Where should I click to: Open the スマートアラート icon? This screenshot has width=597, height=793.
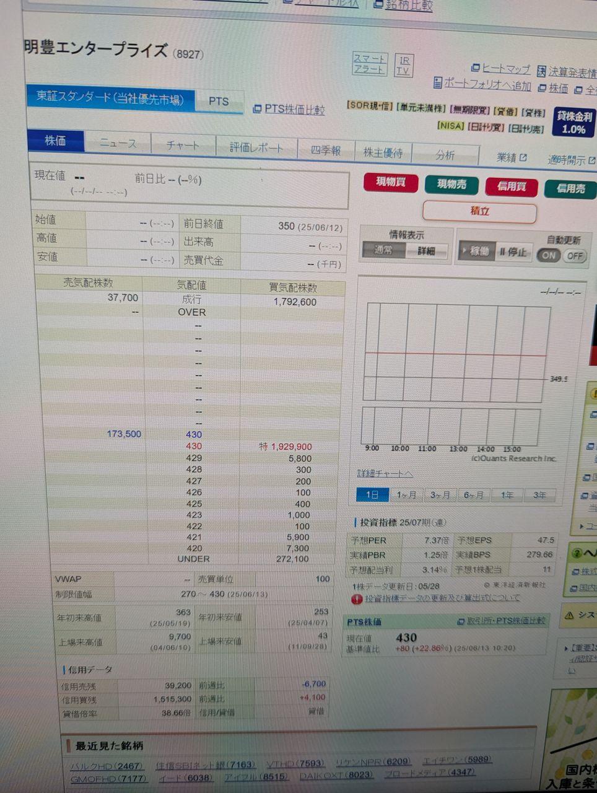[370, 64]
